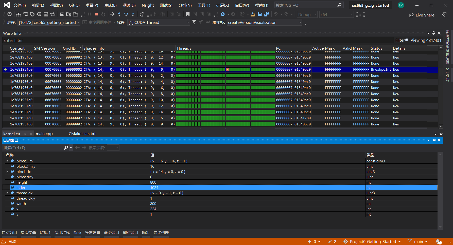Click the history clock icon in the toolbar
Viewport: 453px width, 245px height.
tap(9, 14)
